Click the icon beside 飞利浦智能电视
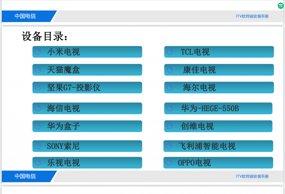The height and width of the screenshot is (194, 285). [170, 146]
